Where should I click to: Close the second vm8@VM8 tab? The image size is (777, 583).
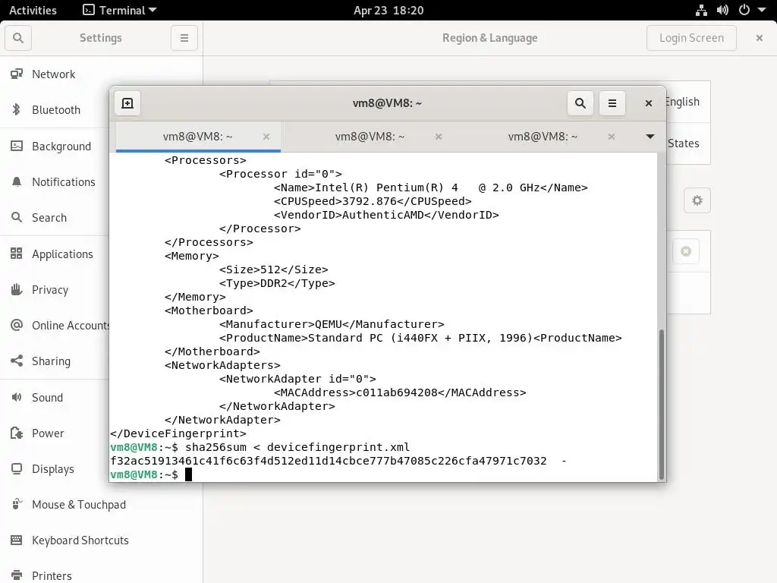(439, 137)
